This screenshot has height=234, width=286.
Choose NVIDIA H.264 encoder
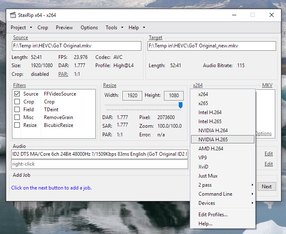223,130
